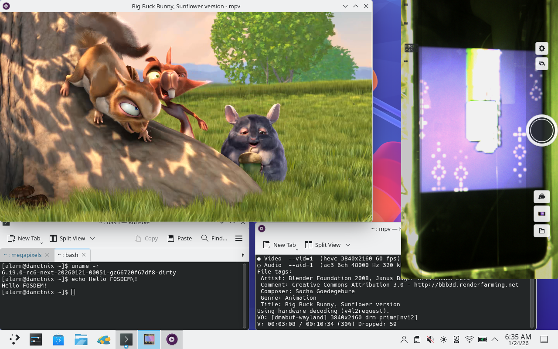The width and height of the screenshot is (558, 349).
Task: Click Paste in the Konsole toolbar
Action: pyautogui.click(x=180, y=238)
